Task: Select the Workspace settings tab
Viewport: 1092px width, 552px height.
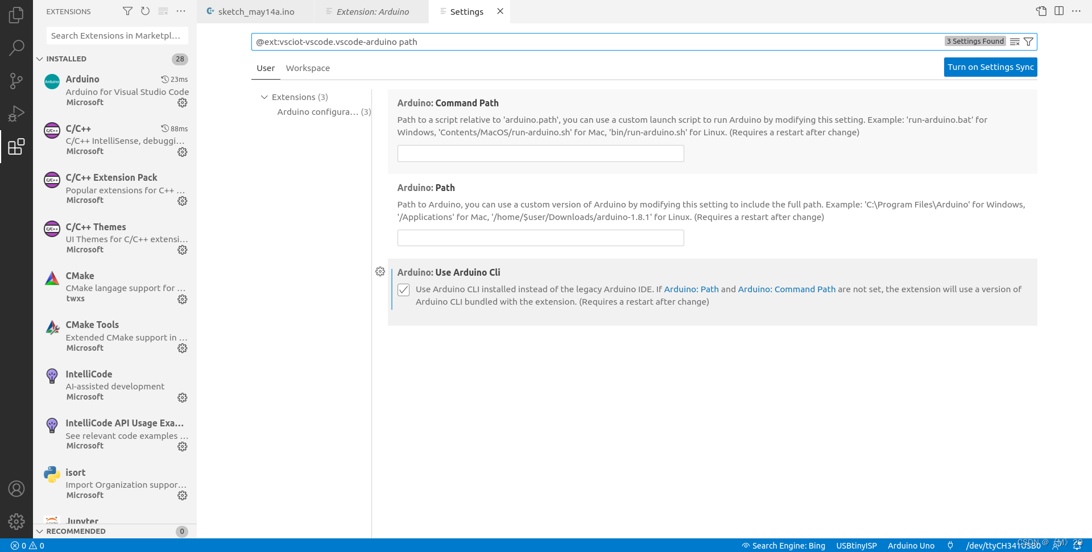Action: pos(308,68)
